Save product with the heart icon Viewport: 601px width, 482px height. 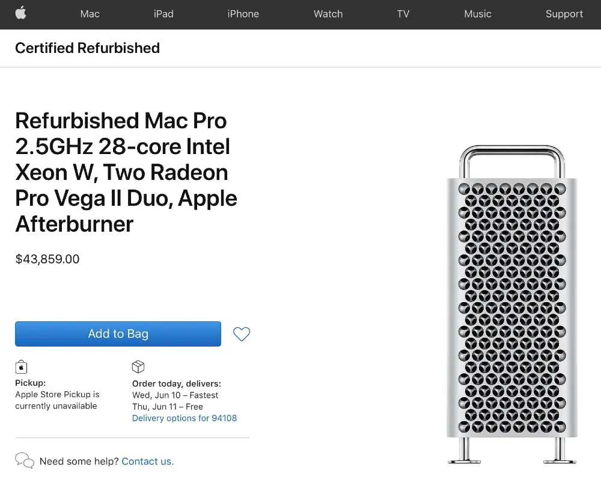[242, 334]
